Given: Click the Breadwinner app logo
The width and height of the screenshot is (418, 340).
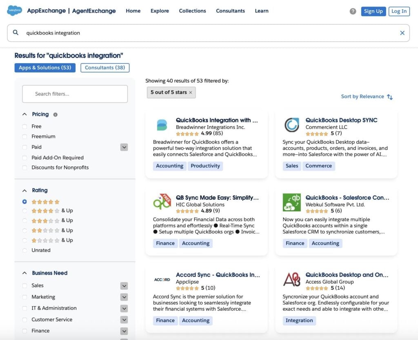Looking at the screenshot, I should tap(162, 125).
